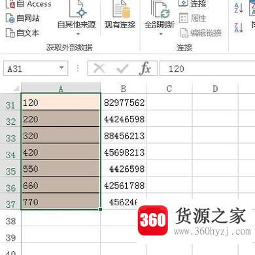Select column B header
Viewport: 255px width, 255px height.
click(124, 88)
